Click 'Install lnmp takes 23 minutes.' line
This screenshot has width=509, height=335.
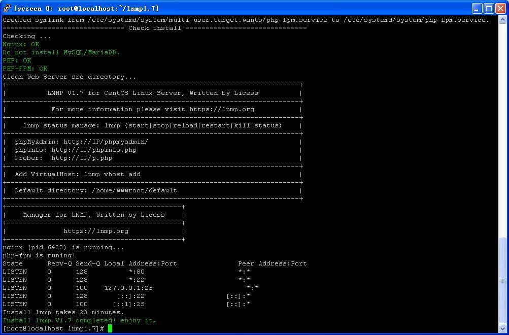point(63,312)
